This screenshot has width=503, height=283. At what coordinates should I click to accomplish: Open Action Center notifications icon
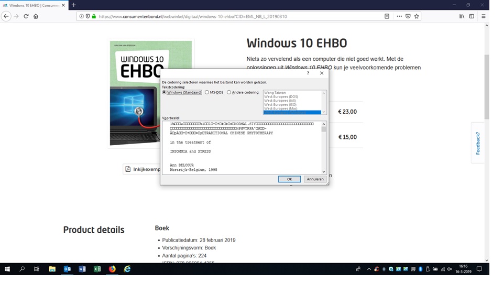(479, 269)
